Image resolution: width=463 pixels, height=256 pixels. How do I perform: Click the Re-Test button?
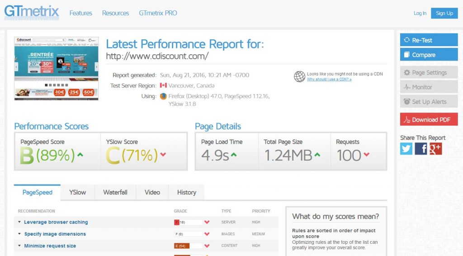pyautogui.click(x=429, y=40)
